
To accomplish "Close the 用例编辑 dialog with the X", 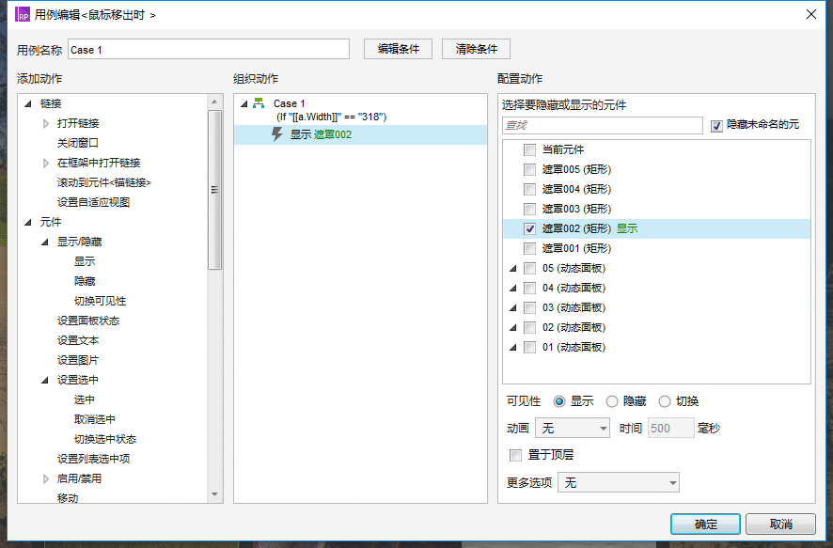I will pyautogui.click(x=810, y=14).
